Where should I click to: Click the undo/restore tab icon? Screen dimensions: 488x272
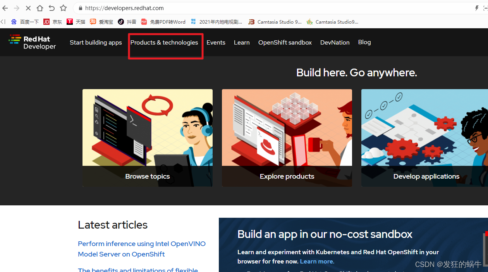click(52, 8)
